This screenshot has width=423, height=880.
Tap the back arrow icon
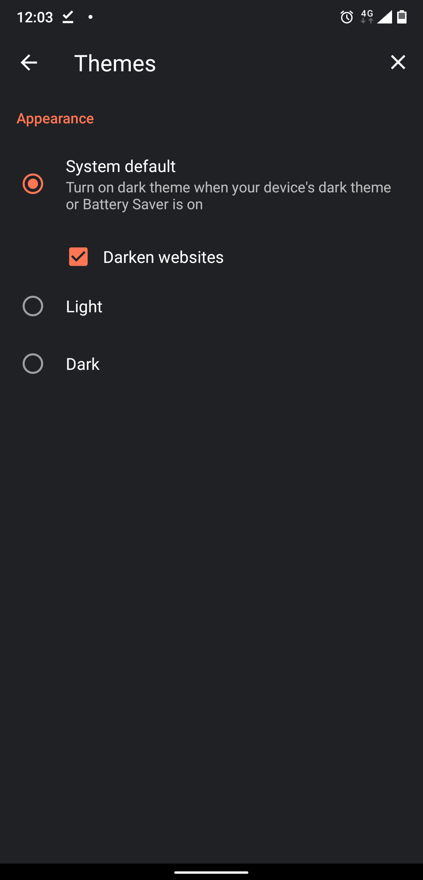pyautogui.click(x=29, y=63)
